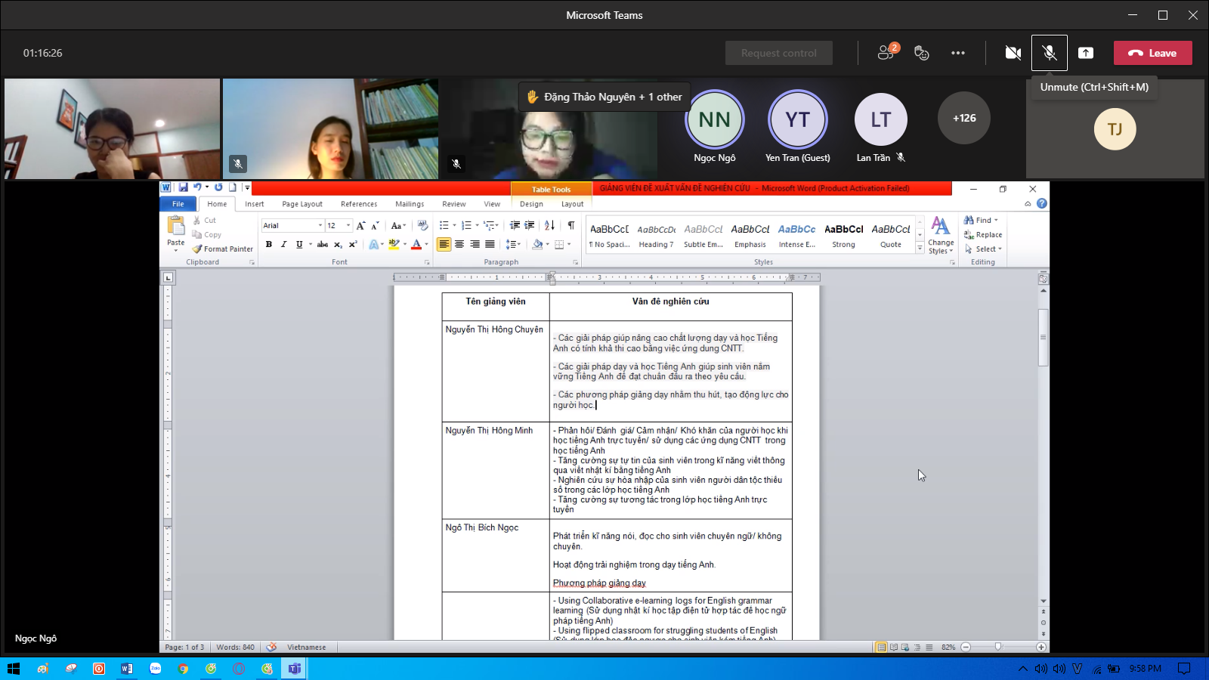The width and height of the screenshot is (1209, 680).
Task: Leave the meeting
Action: coord(1152,53)
